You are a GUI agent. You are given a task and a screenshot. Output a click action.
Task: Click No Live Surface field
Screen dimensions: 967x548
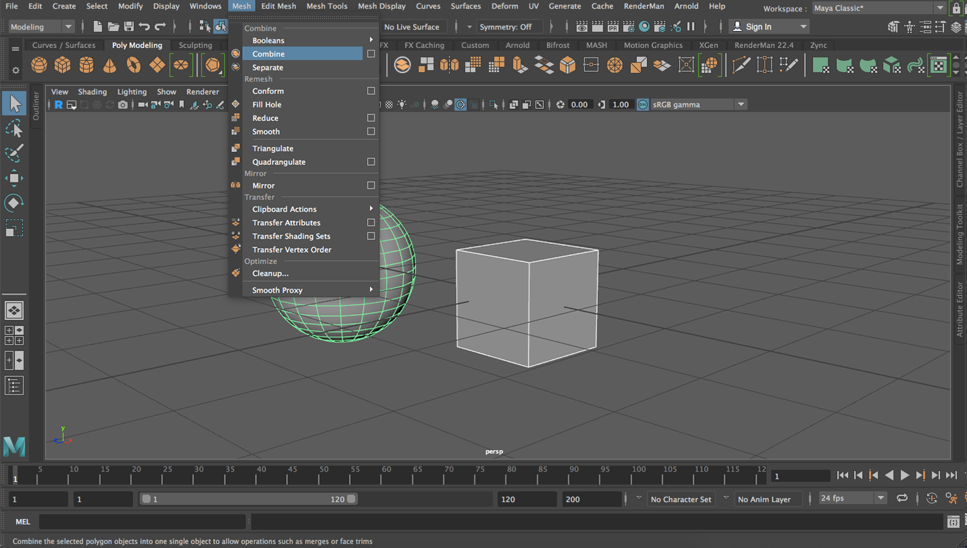412,27
